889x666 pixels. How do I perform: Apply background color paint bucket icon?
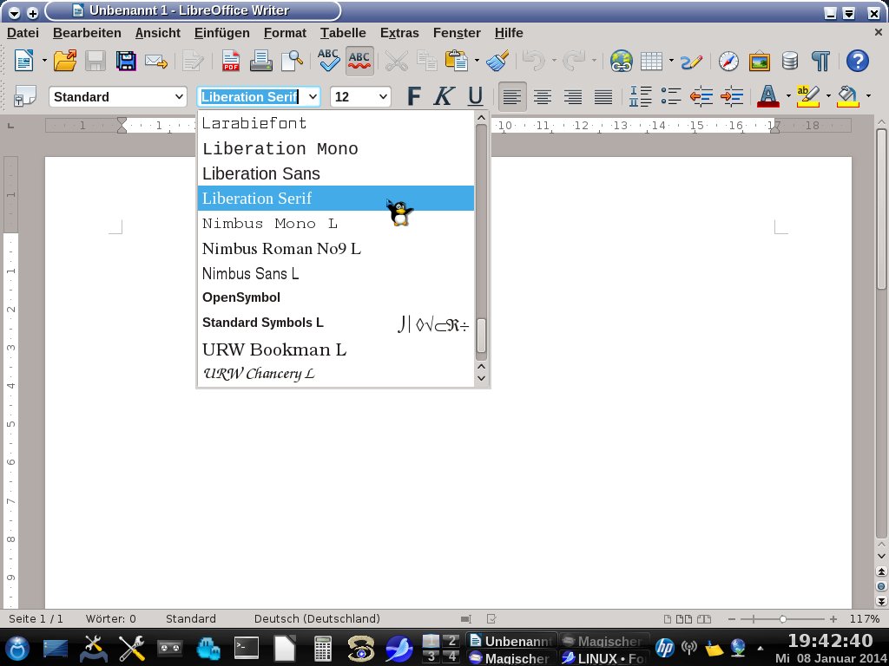pos(847,96)
